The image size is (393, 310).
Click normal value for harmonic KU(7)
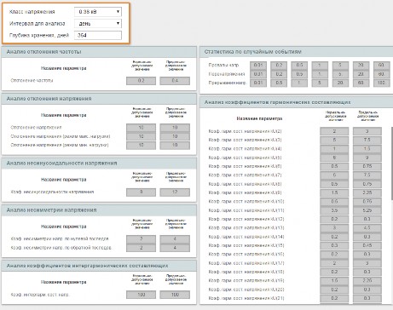coord(334,175)
